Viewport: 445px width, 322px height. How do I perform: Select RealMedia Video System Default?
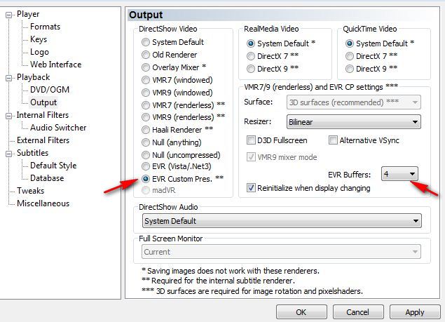click(251, 43)
